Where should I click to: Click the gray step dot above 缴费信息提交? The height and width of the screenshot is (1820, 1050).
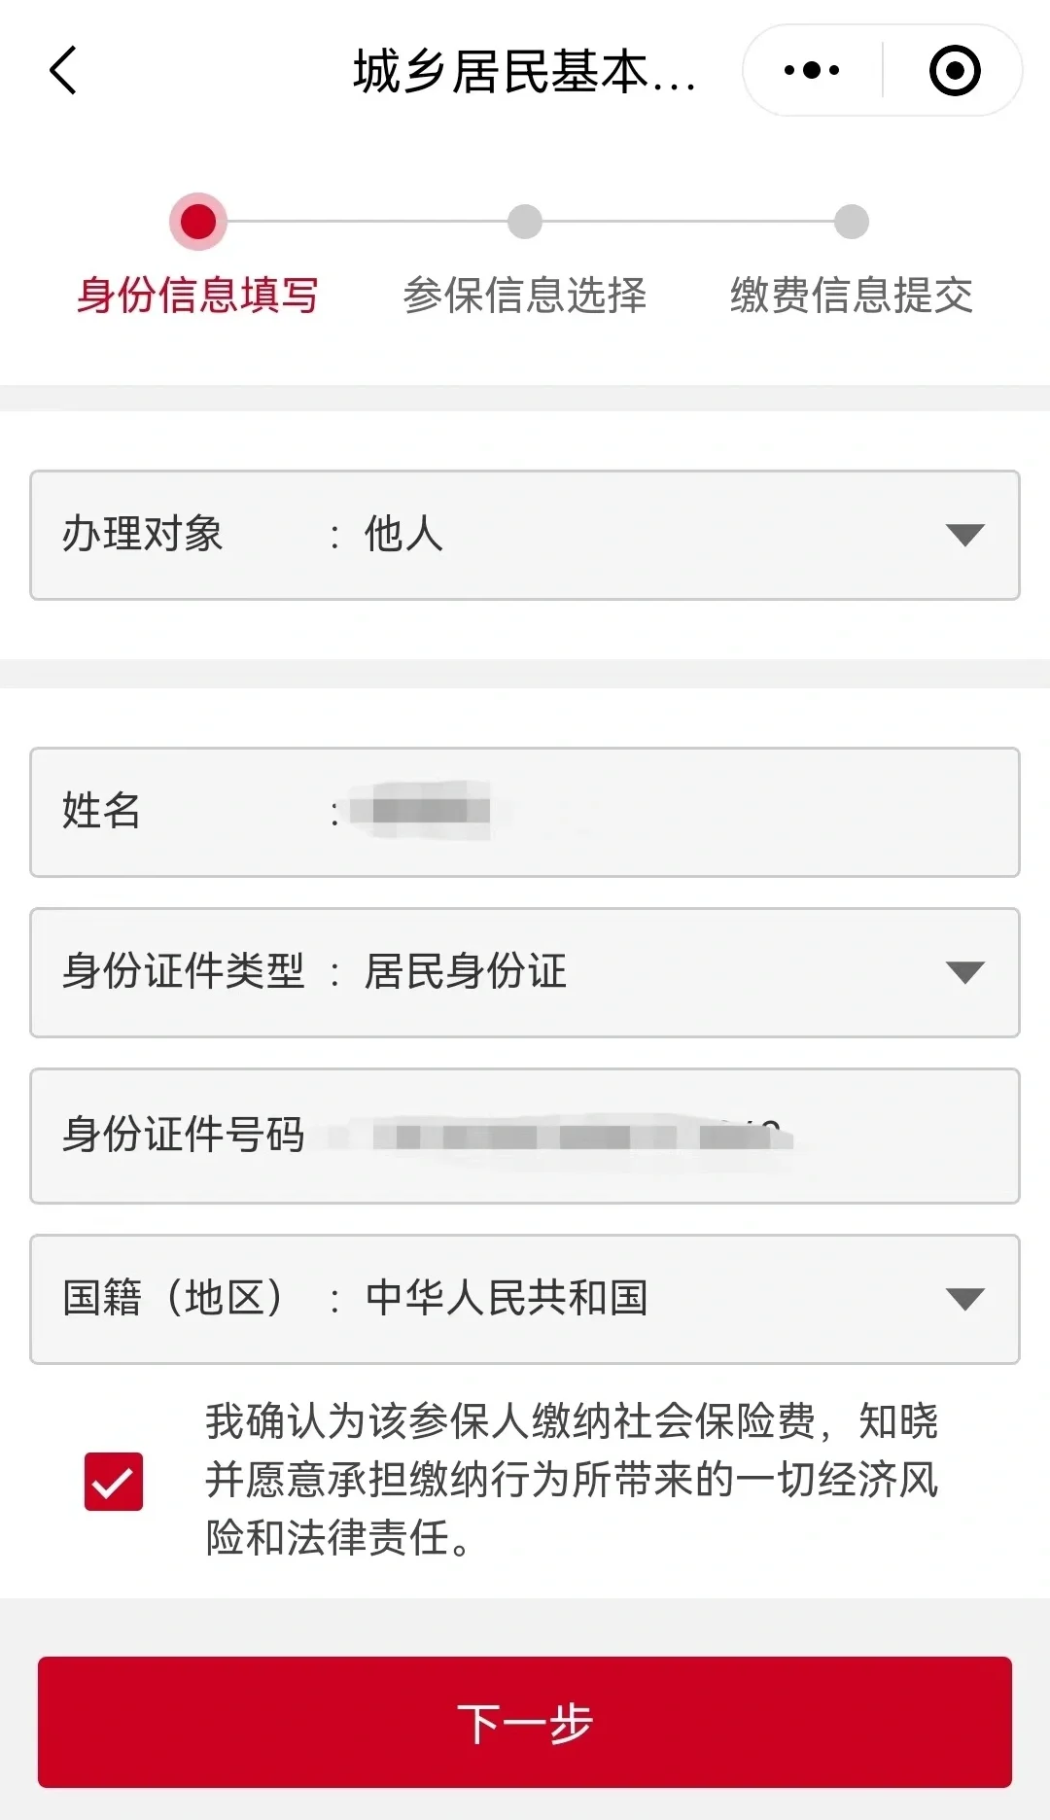pos(851,222)
